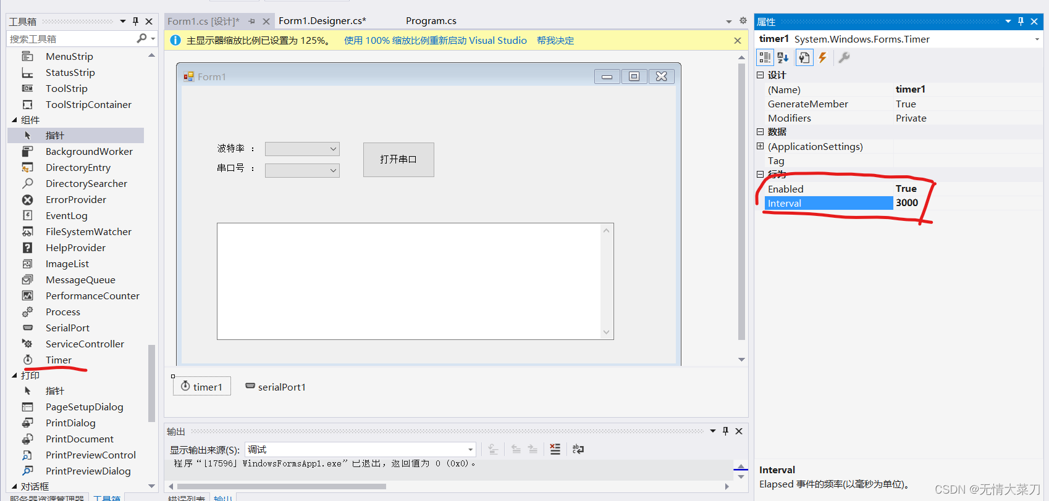Open the Properties window options arrow
This screenshot has width=1049, height=501.
(x=1008, y=22)
